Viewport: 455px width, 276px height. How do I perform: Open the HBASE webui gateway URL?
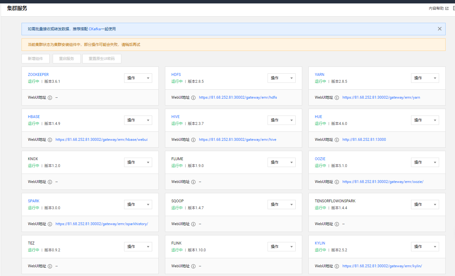click(102, 140)
